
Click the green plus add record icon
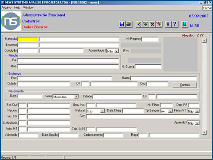point(146,24)
